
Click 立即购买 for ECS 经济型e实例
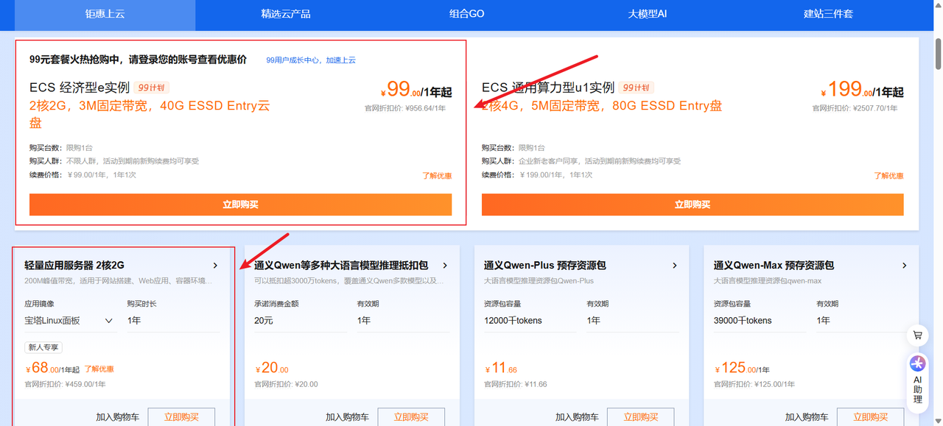(240, 205)
